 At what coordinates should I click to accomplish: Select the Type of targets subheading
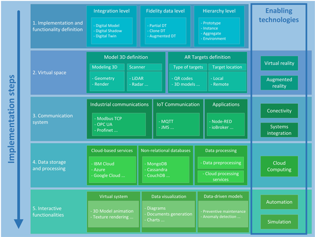tap(188, 67)
